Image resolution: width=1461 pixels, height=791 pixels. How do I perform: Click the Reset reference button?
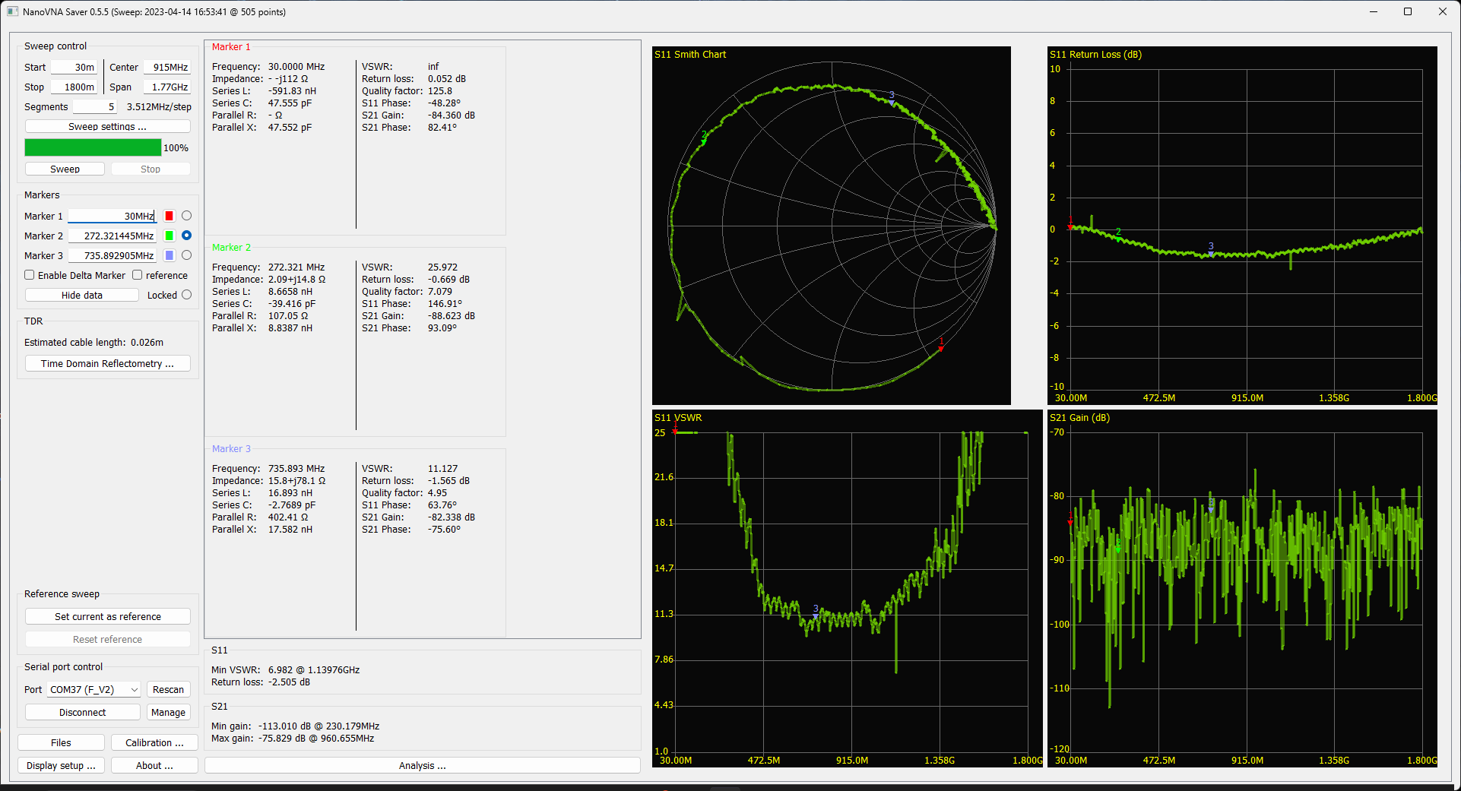coord(108,639)
